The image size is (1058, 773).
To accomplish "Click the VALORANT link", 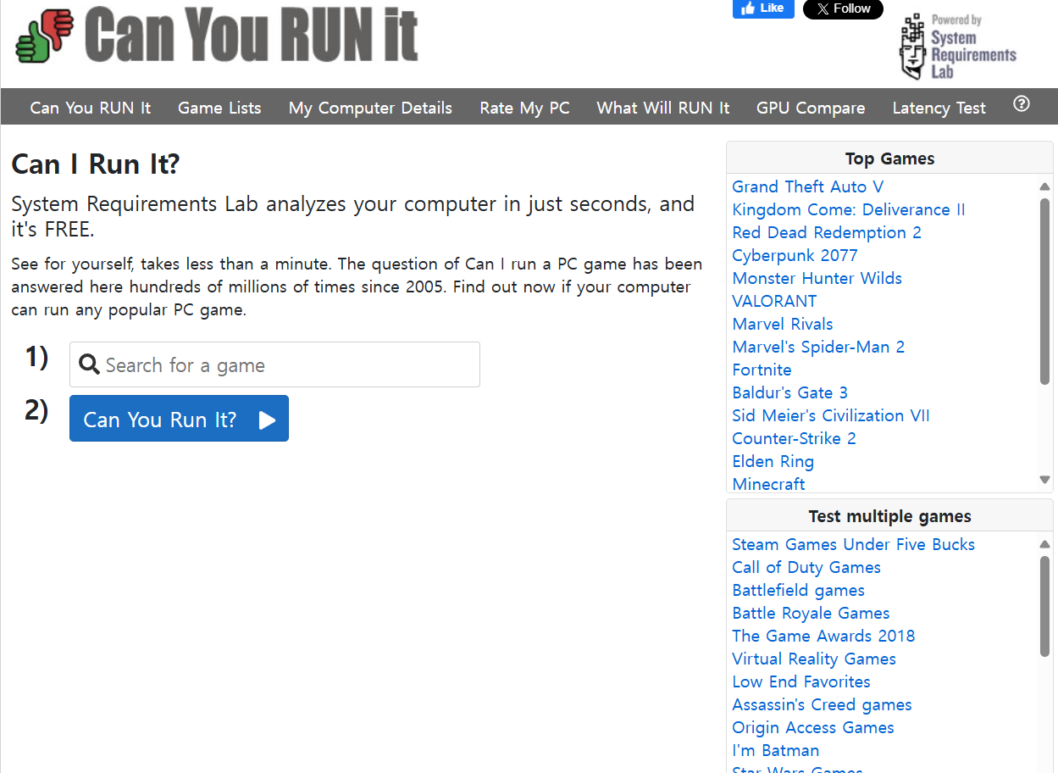I will (774, 301).
